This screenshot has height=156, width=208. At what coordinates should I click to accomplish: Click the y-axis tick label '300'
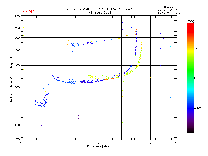click(x=17, y=65)
